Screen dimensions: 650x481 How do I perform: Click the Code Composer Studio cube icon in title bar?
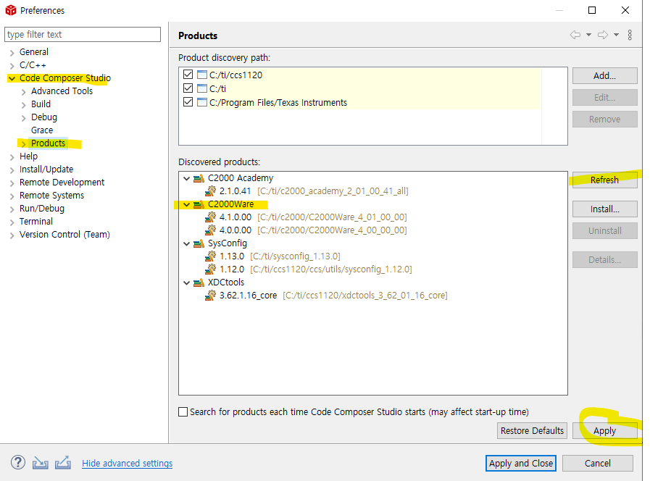click(x=10, y=10)
